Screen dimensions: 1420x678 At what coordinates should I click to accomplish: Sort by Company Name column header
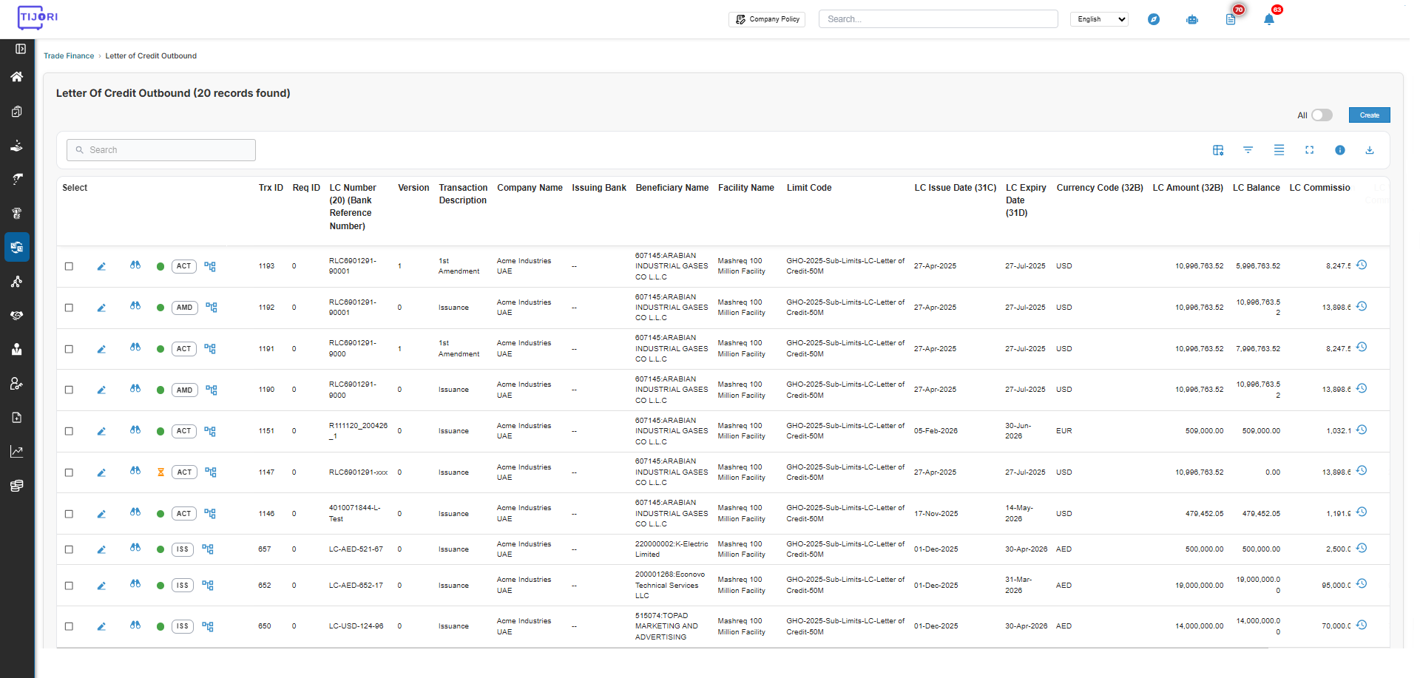pos(530,188)
